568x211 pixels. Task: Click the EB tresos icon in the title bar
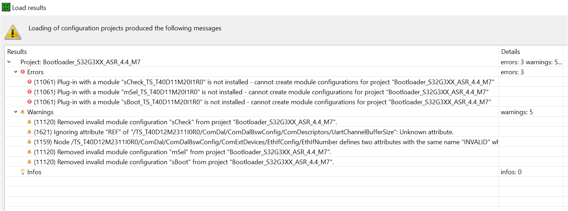point(6,7)
